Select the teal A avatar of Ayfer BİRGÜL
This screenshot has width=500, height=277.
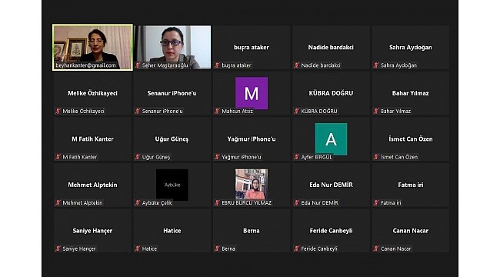click(331, 139)
